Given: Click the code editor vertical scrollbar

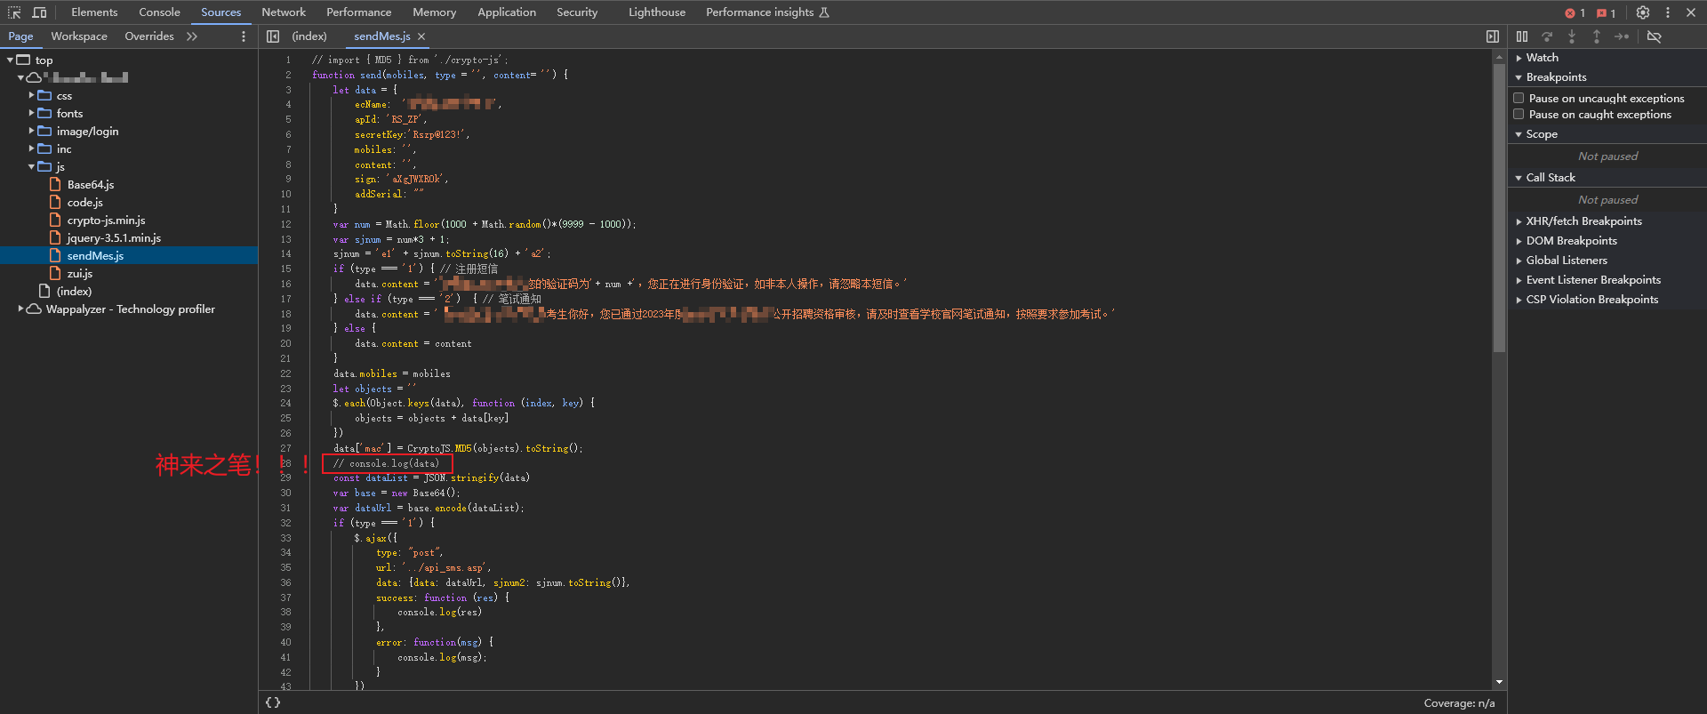Looking at the screenshot, I should [x=1499, y=205].
